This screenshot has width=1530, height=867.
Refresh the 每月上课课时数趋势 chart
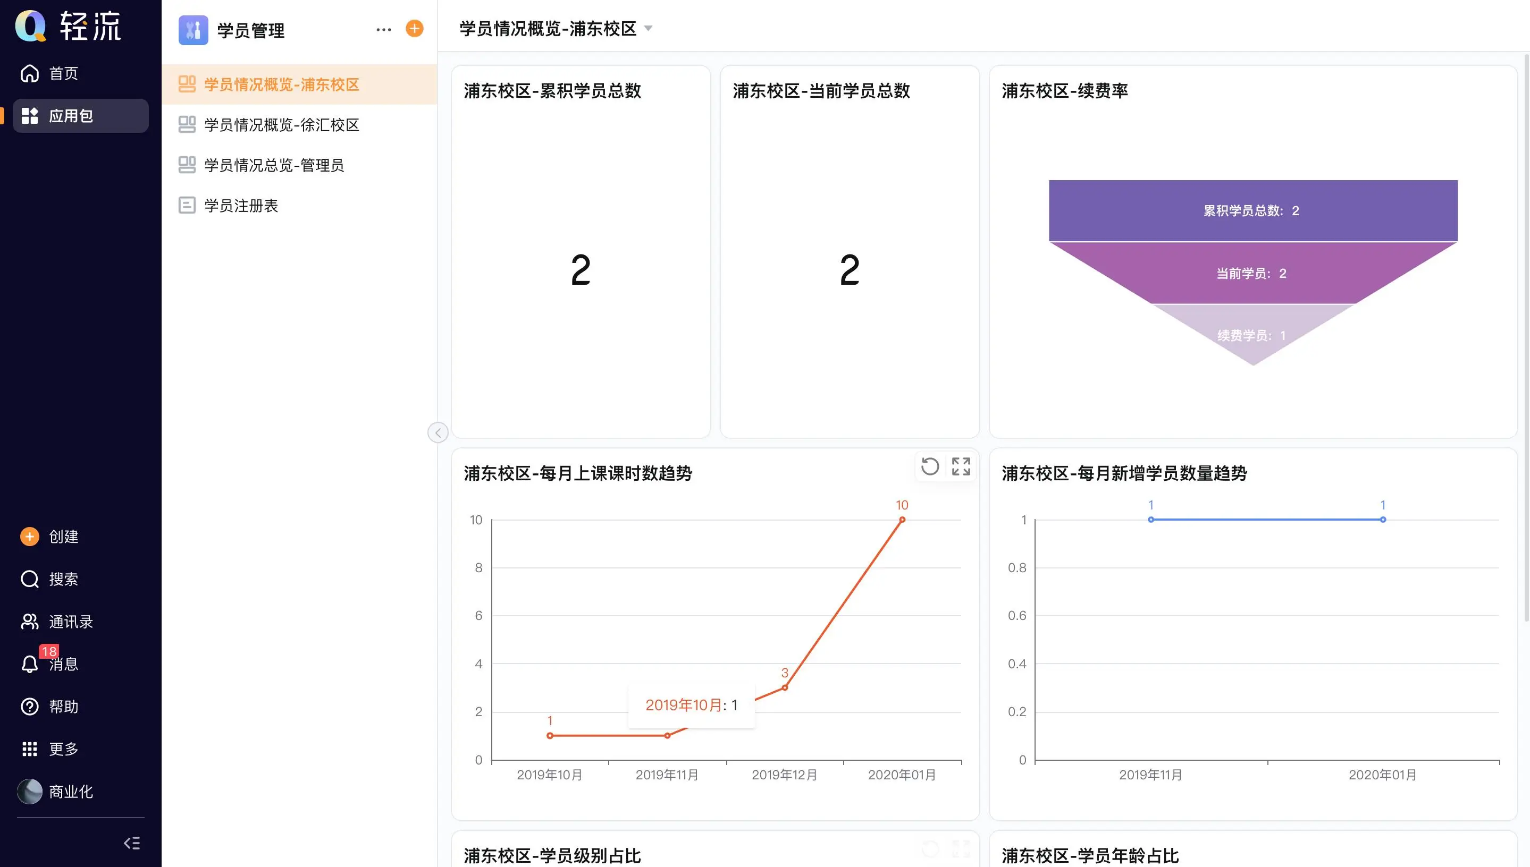(x=929, y=466)
